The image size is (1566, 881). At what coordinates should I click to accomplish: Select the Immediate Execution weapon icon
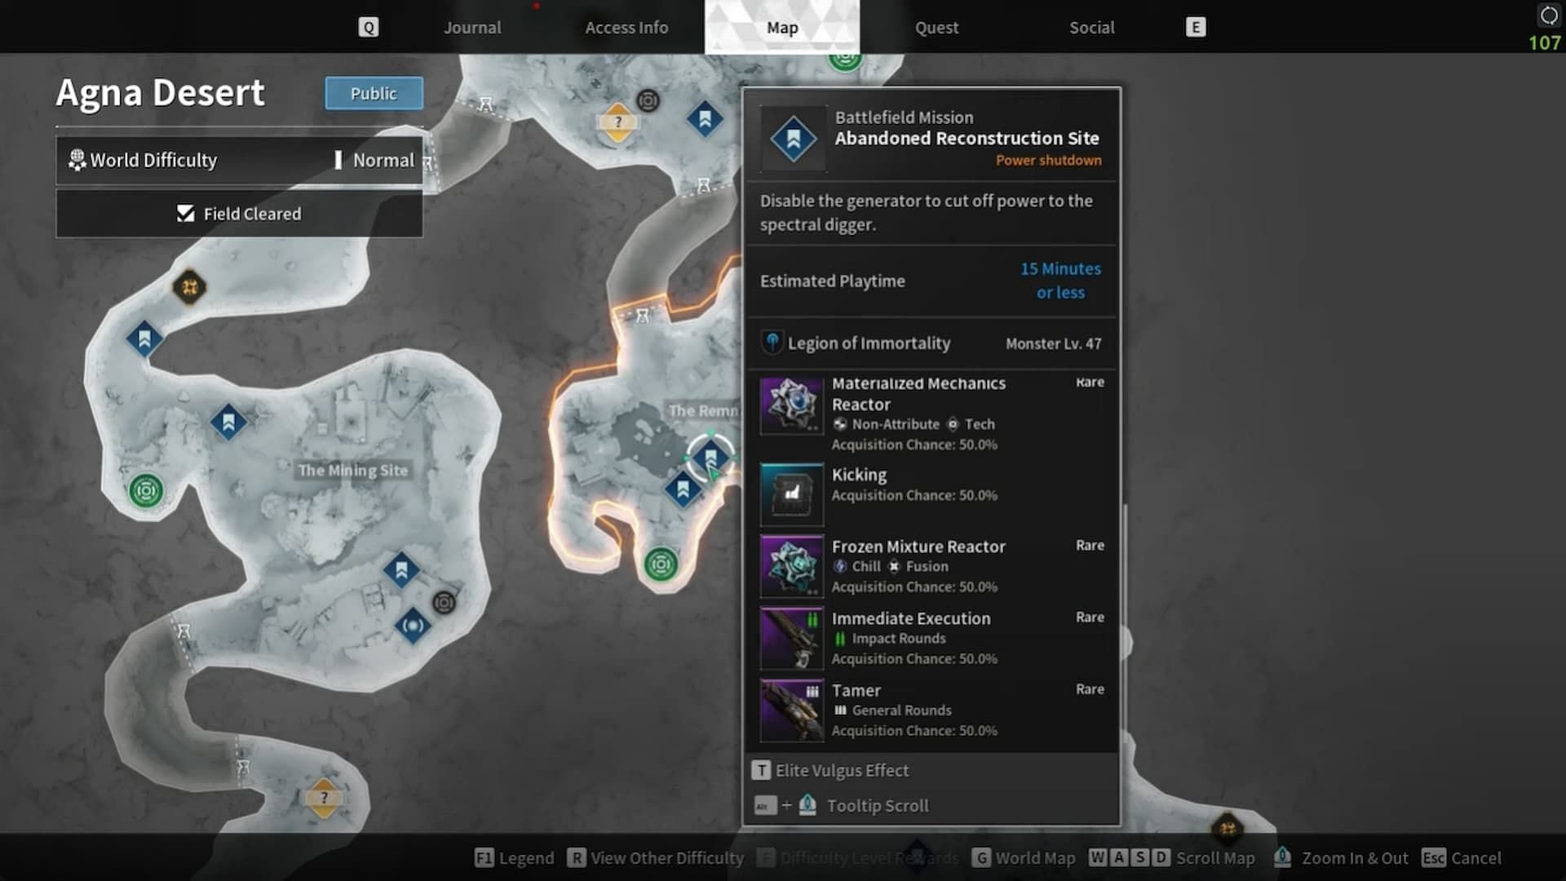click(x=792, y=635)
